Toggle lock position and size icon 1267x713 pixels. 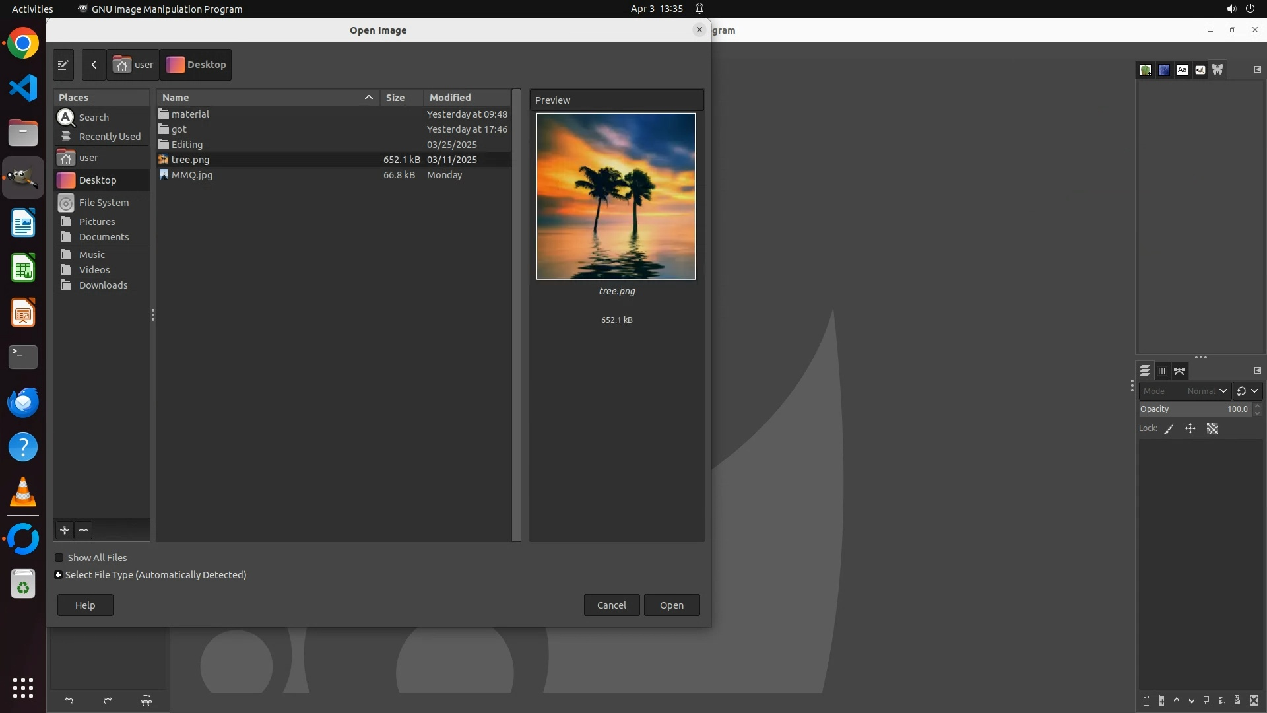tap(1190, 429)
